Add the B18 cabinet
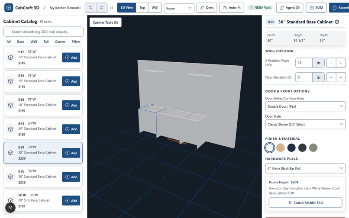Viewport: 349px width, 218px height. 71,105
